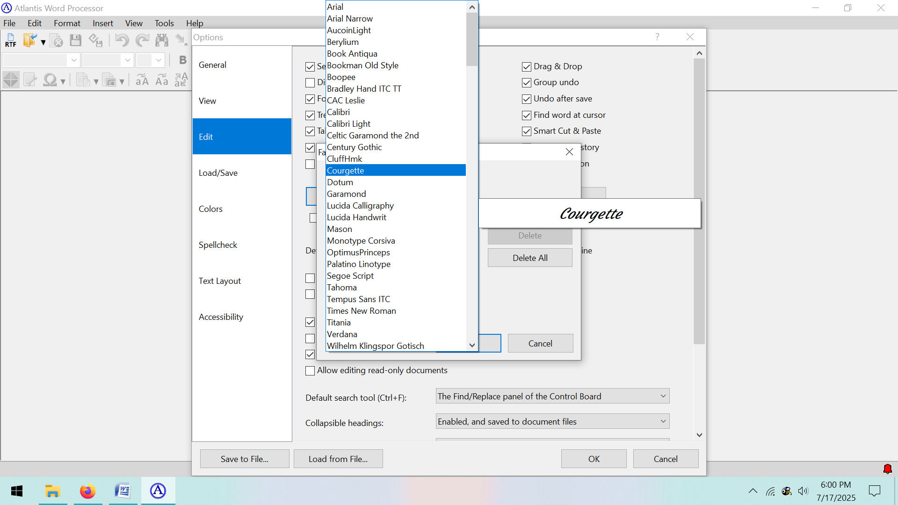Open the Help menu
The width and height of the screenshot is (898, 505).
click(x=195, y=23)
